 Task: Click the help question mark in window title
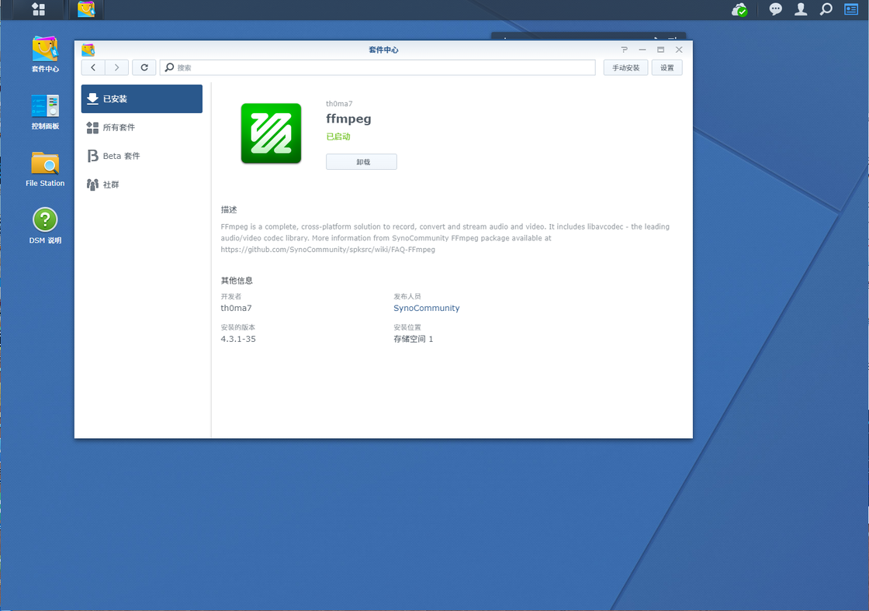pos(625,50)
